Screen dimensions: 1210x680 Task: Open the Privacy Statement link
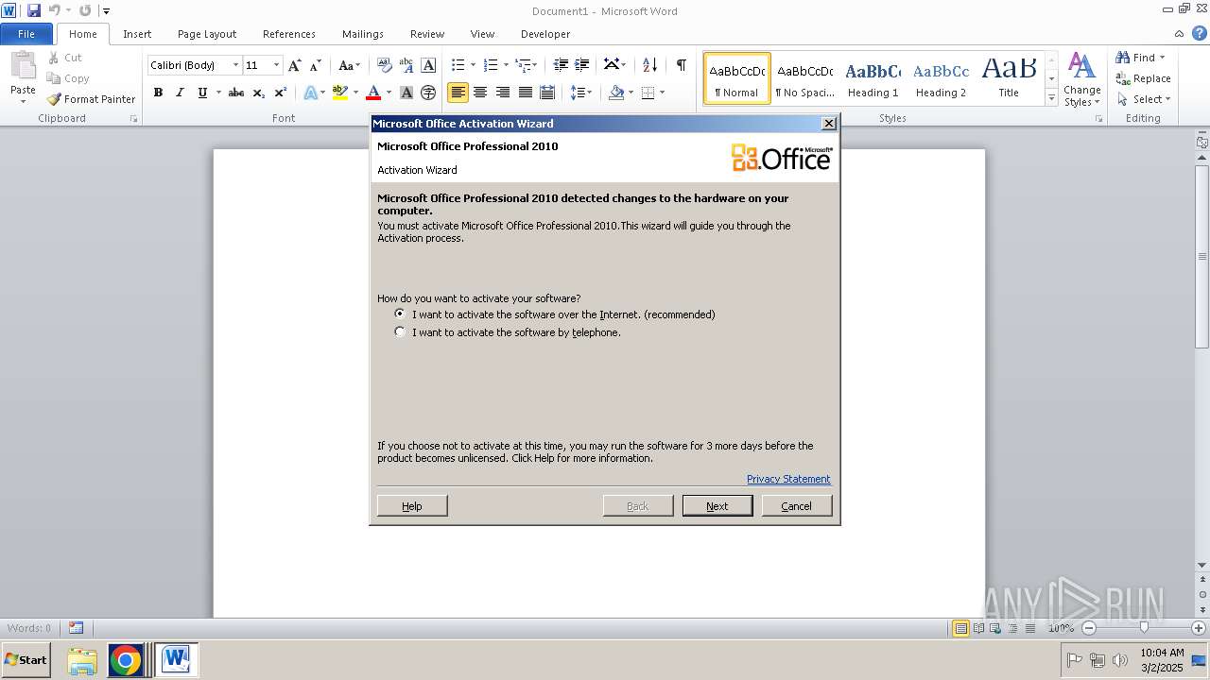click(788, 479)
